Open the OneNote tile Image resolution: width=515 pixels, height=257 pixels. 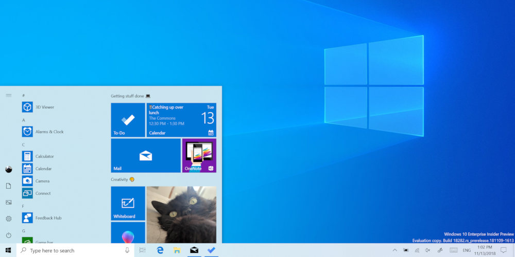[x=199, y=155]
